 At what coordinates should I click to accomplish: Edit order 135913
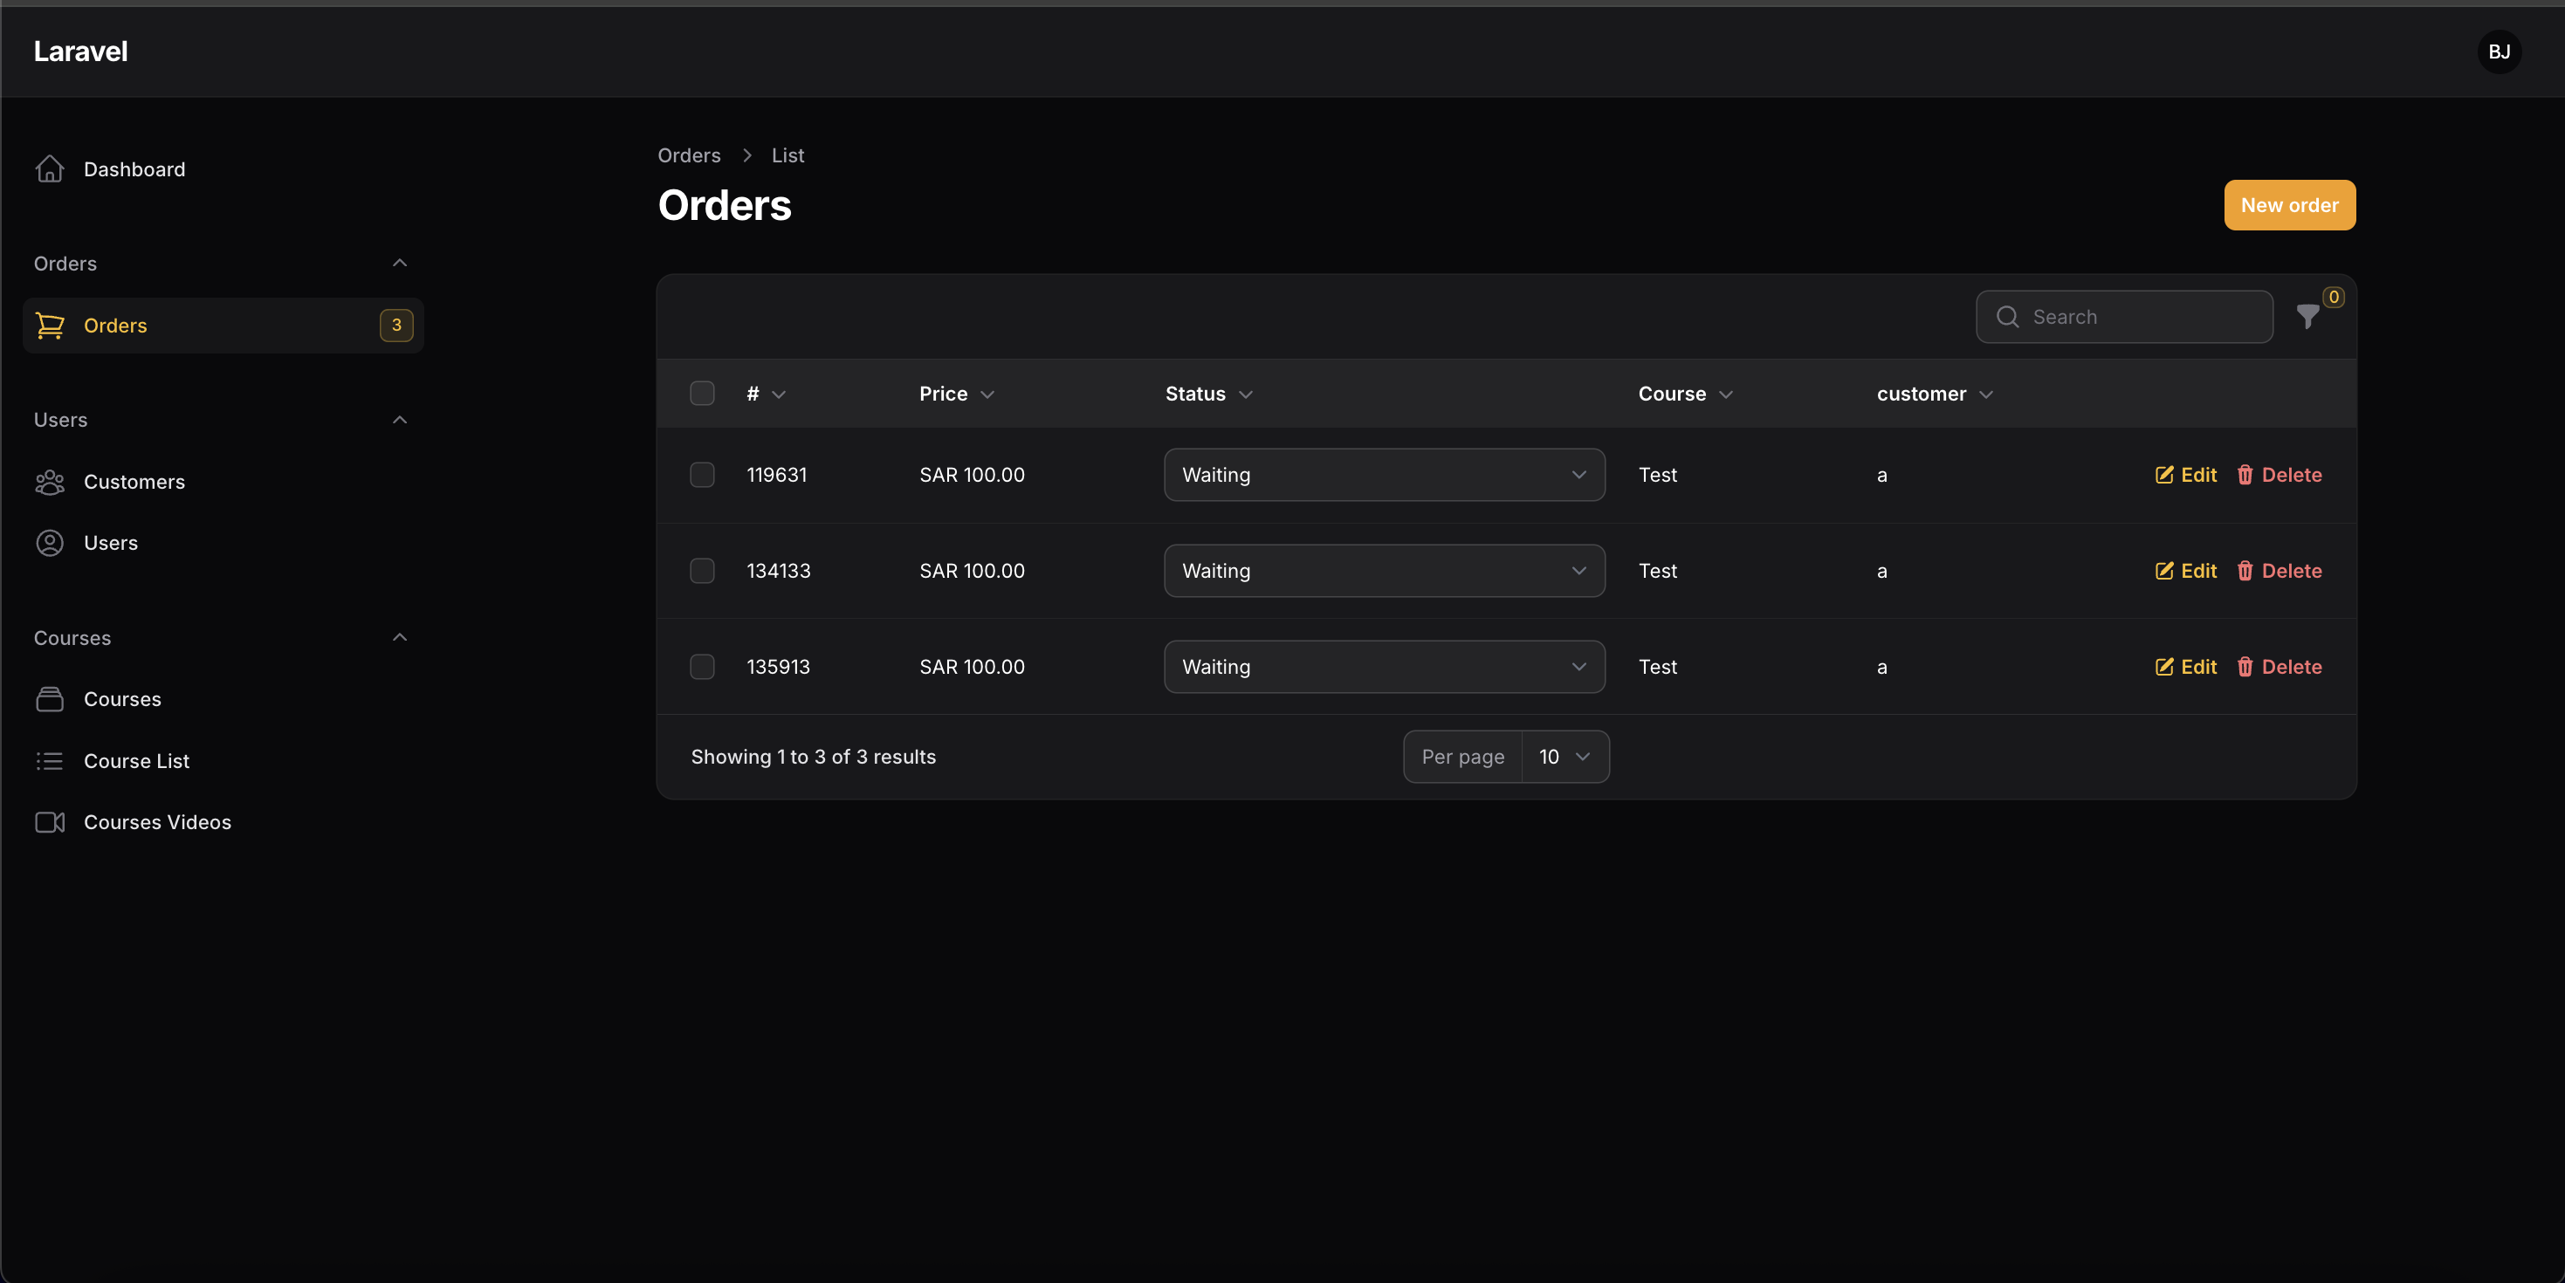click(2185, 667)
